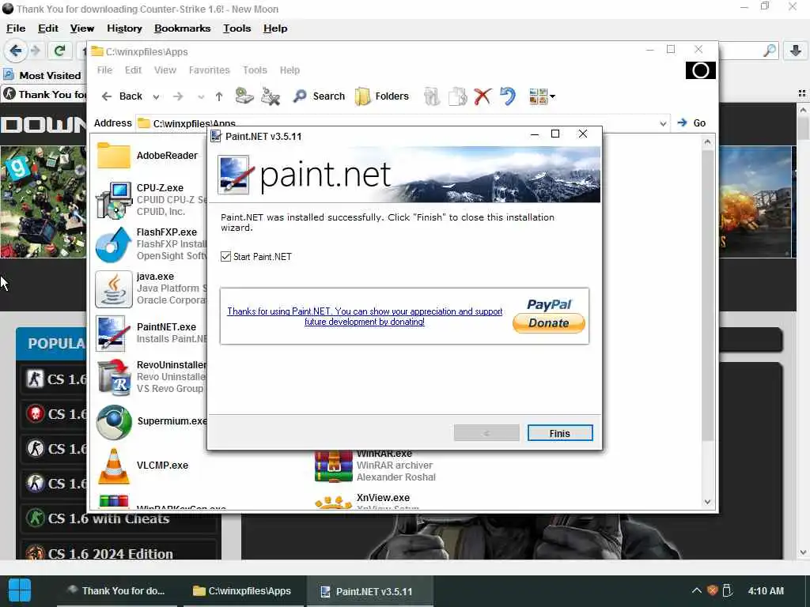
Task: Select FlashFXP.exe file icon
Action: coord(114,244)
